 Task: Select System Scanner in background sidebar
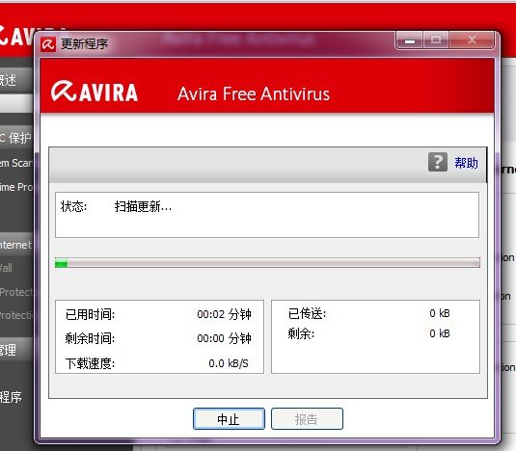click(x=16, y=163)
